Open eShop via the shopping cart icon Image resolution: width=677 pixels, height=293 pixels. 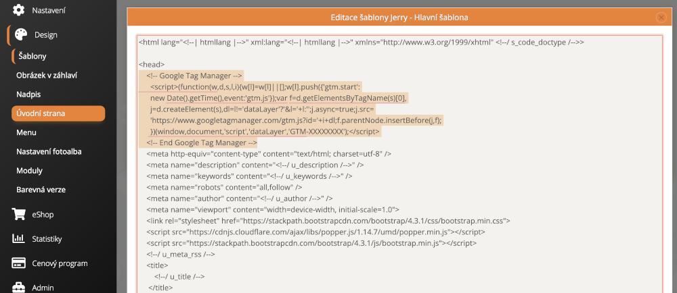[x=19, y=215]
